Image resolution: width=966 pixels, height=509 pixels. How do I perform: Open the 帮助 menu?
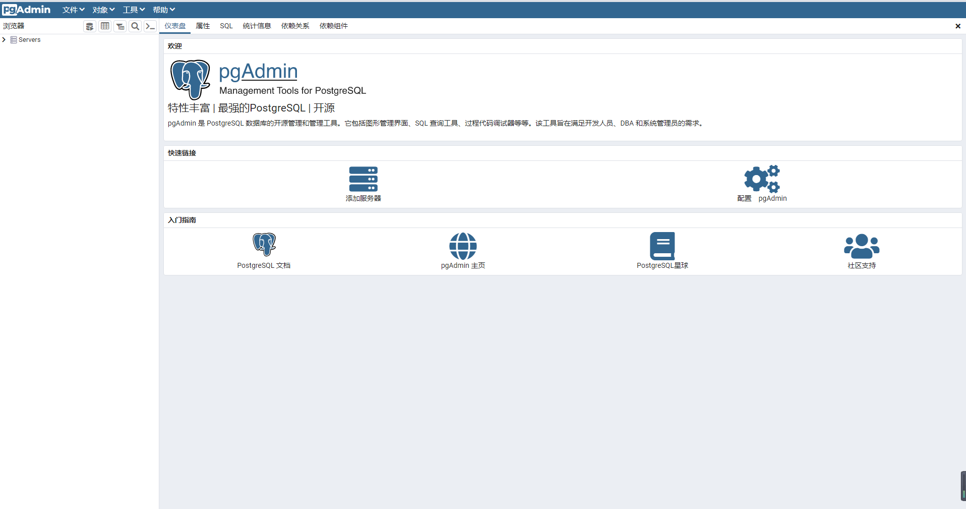(x=164, y=10)
